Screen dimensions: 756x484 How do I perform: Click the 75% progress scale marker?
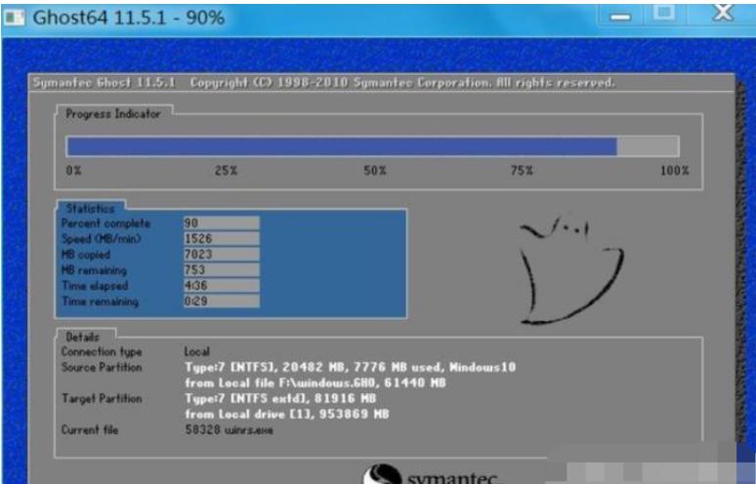[523, 171]
